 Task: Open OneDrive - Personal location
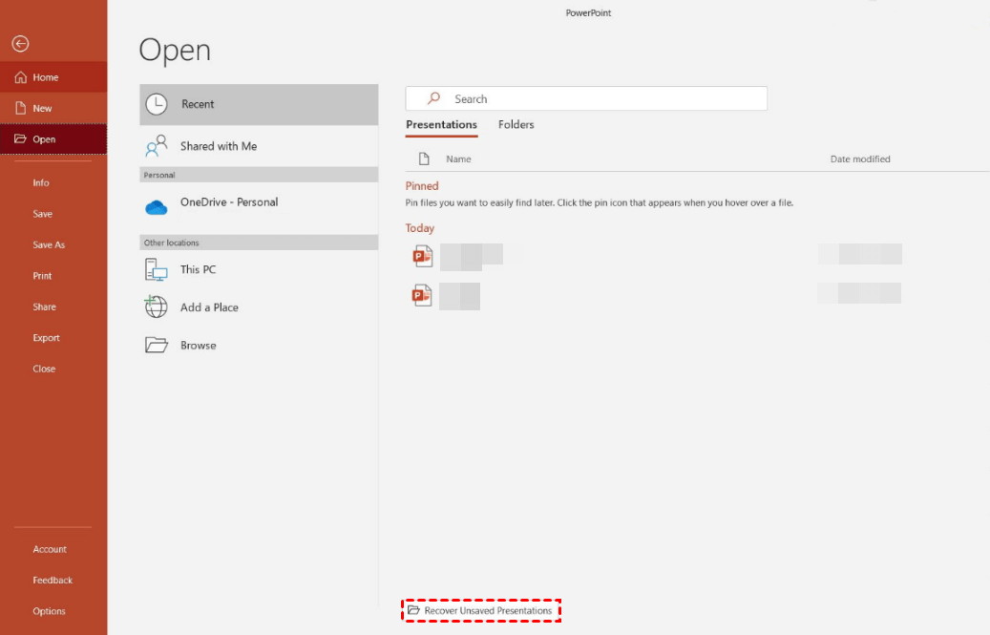(259, 206)
